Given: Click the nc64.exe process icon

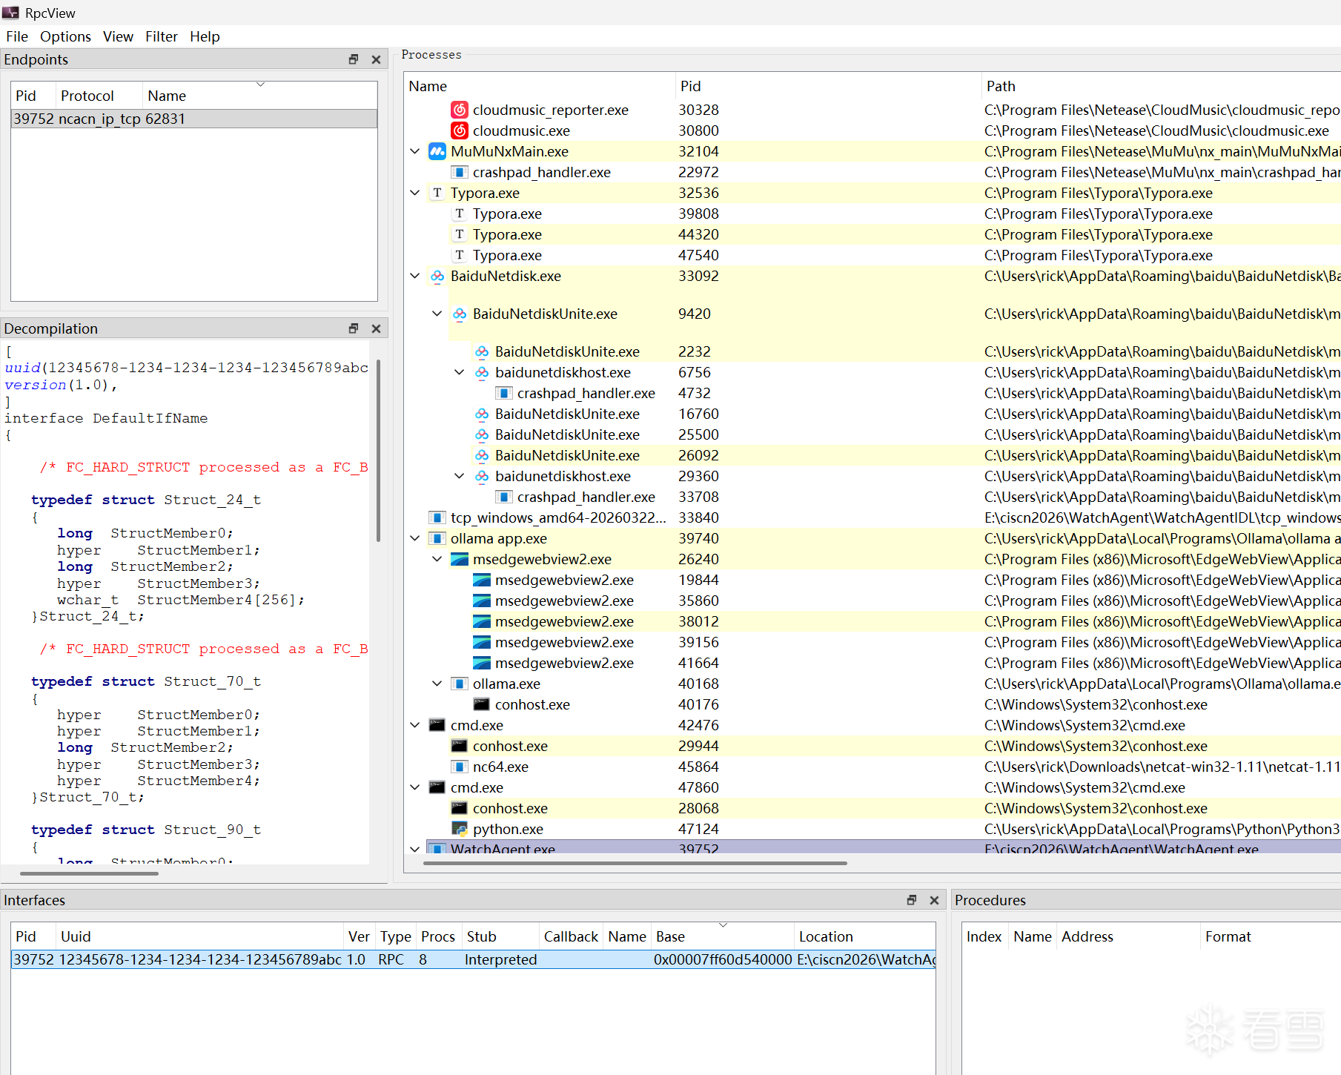Looking at the screenshot, I should coord(460,767).
